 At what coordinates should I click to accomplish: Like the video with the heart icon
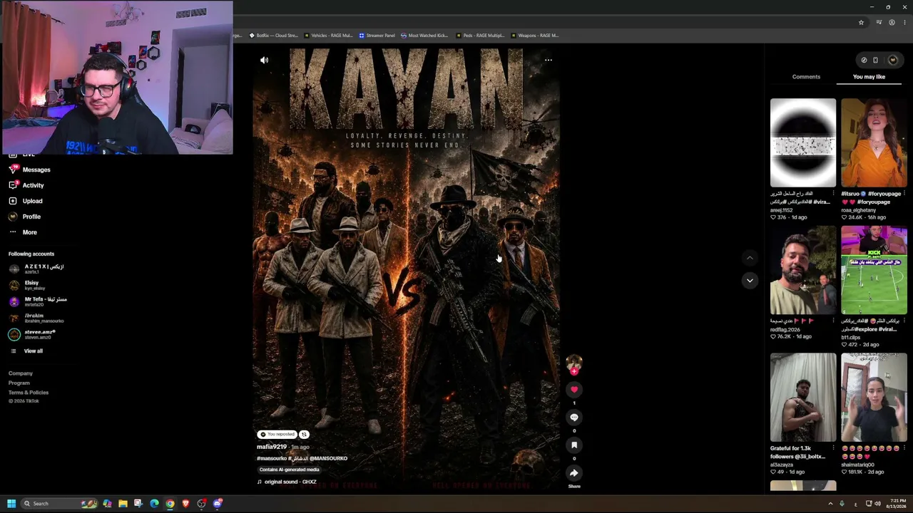click(x=574, y=390)
